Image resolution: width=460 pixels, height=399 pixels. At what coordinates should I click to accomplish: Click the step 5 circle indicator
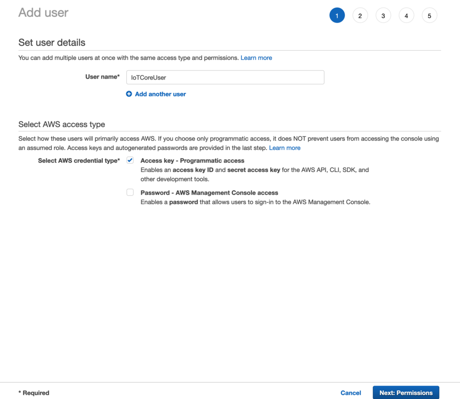429,16
